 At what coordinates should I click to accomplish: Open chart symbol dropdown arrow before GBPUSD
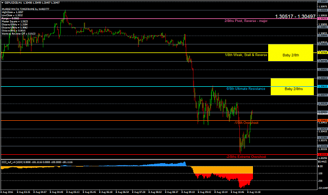[3, 3]
